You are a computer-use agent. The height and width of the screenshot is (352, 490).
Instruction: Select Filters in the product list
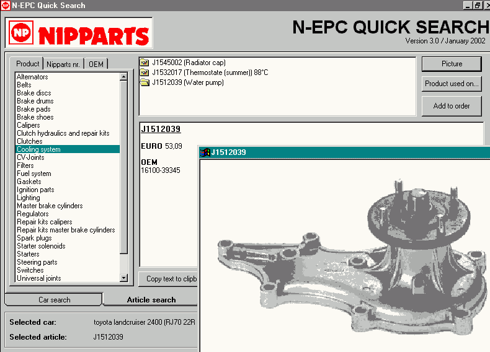(x=68, y=165)
